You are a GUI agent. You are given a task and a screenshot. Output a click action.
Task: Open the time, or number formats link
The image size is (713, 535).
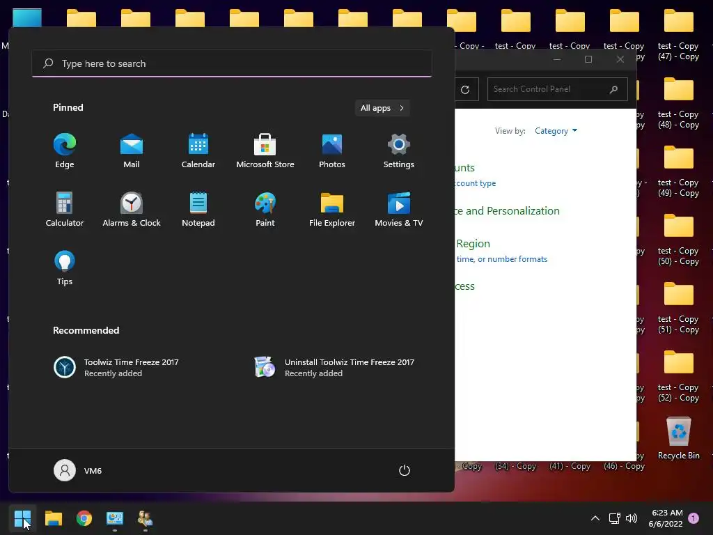pos(501,259)
